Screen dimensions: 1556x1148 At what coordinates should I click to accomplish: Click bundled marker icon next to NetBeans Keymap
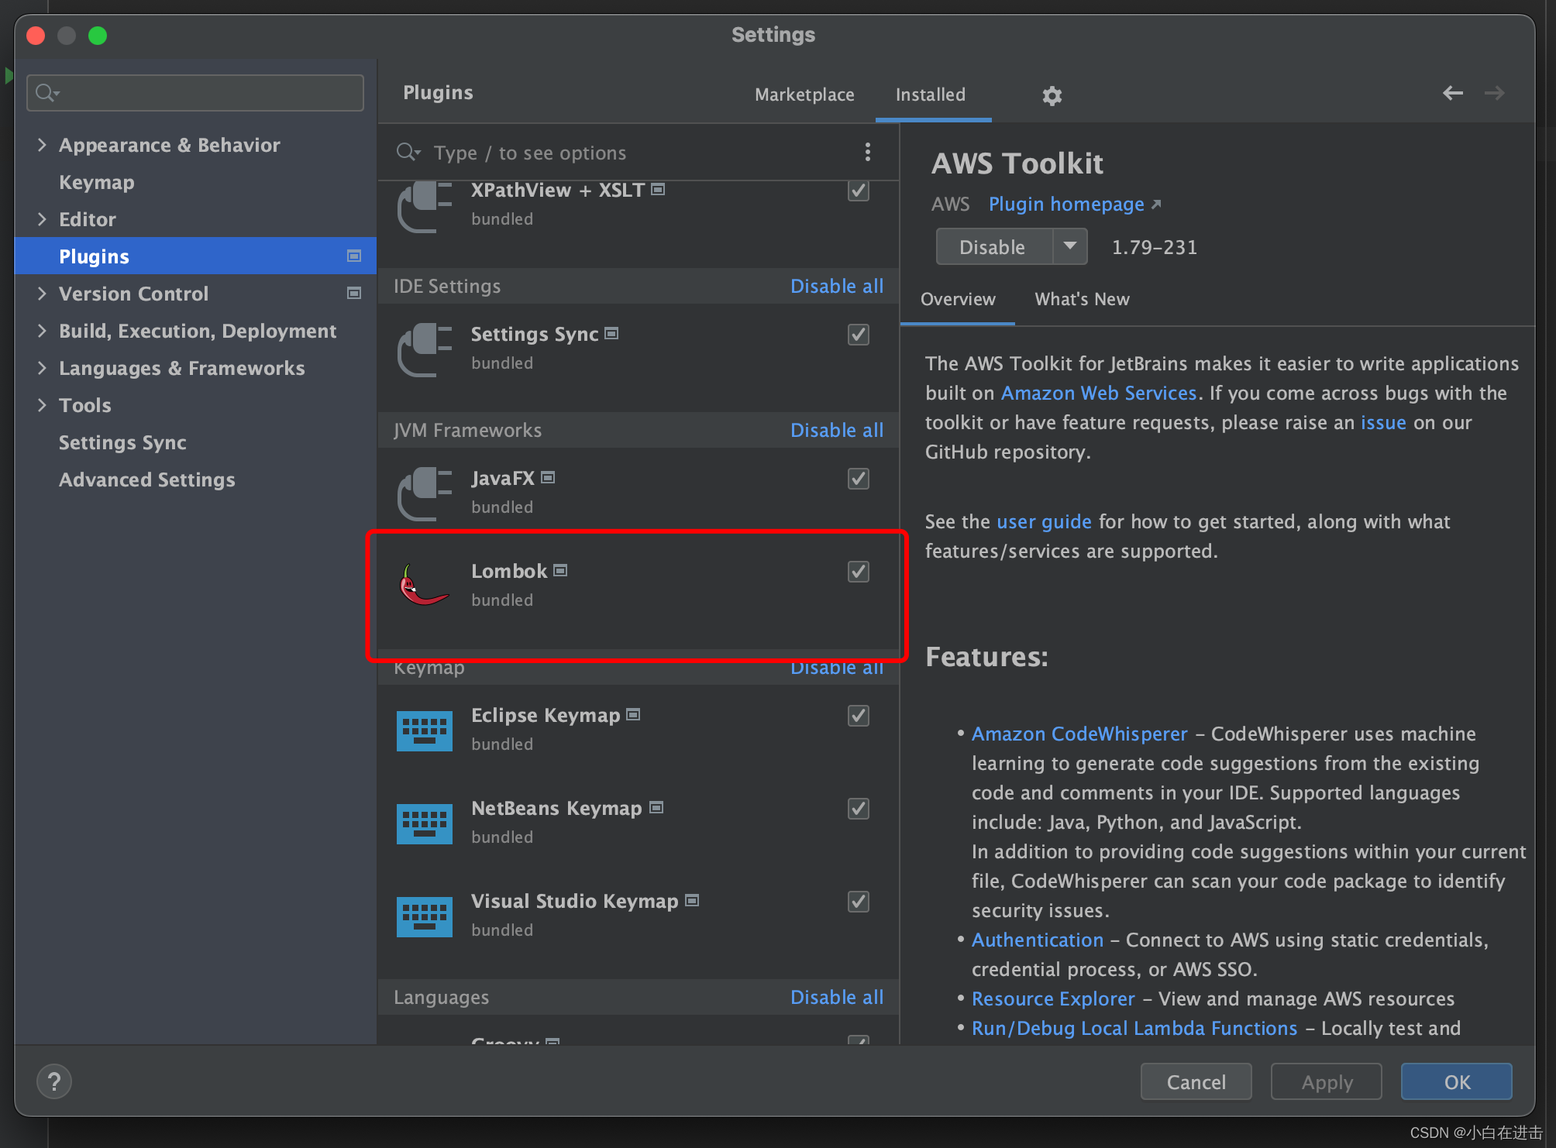[656, 807]
